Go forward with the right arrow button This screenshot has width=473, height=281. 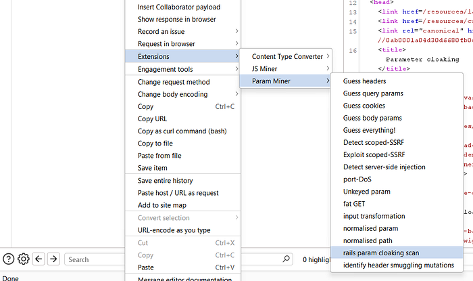(53, 259)
